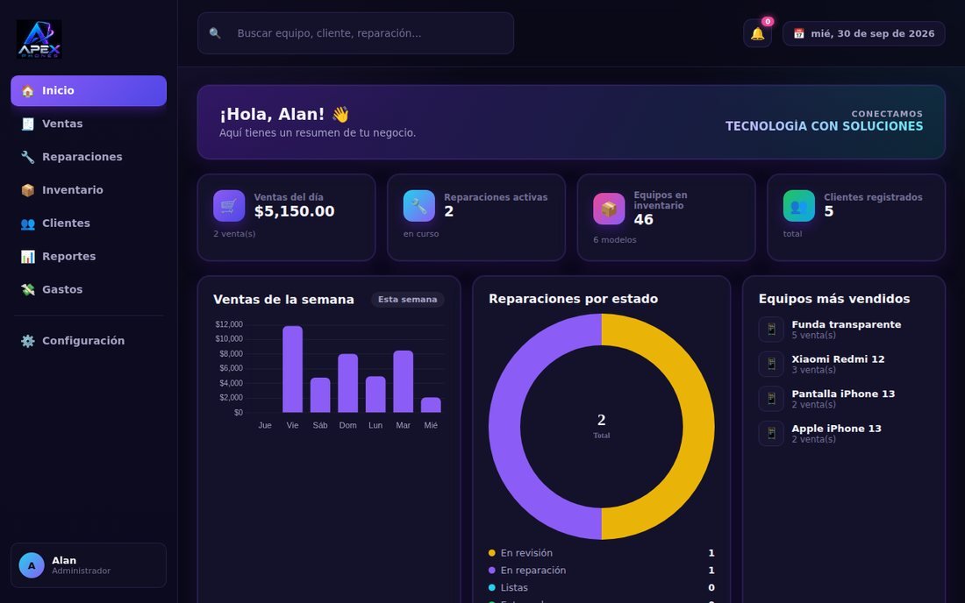
Task: Click the yellow En revisión legend dot
Action: 492,553
